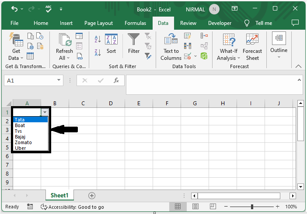The image size is (307, 214).
Task: Switch to Page Layout tab
Action: (x=98, y=23)
